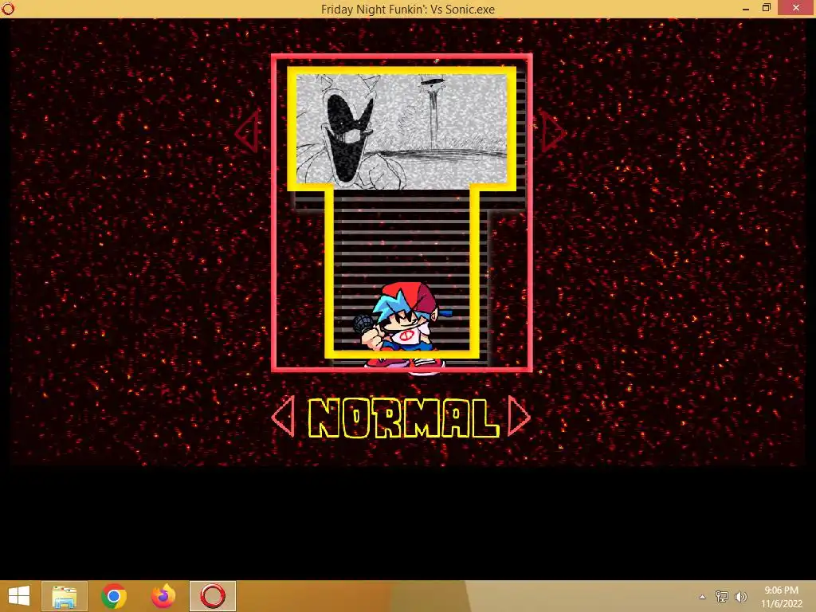Show hidden system tray icons

tap(702, 597)
